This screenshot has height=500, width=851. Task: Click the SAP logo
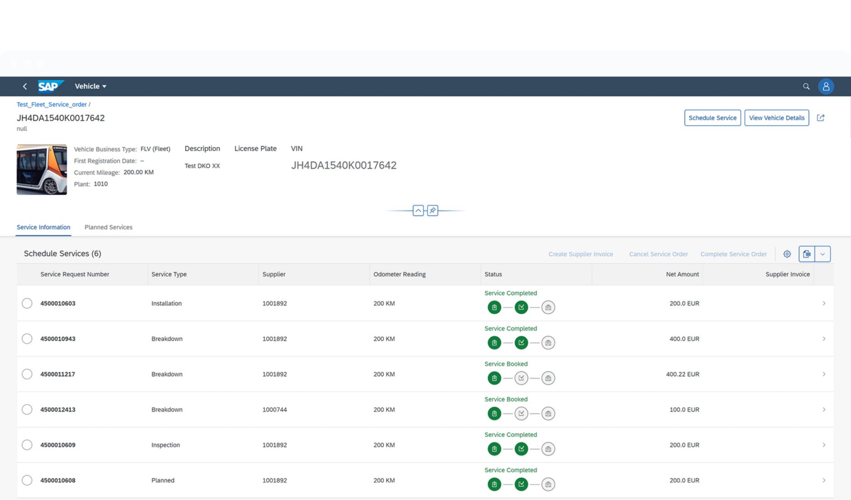click(x=50, y=86)
